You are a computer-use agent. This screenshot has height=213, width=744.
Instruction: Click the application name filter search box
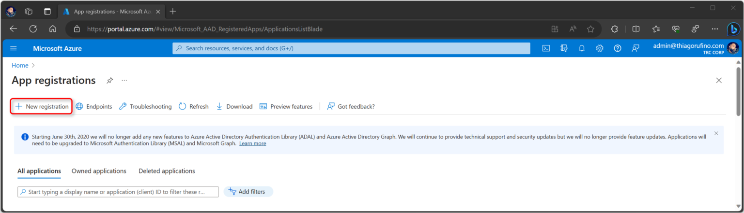coord(118,192)
